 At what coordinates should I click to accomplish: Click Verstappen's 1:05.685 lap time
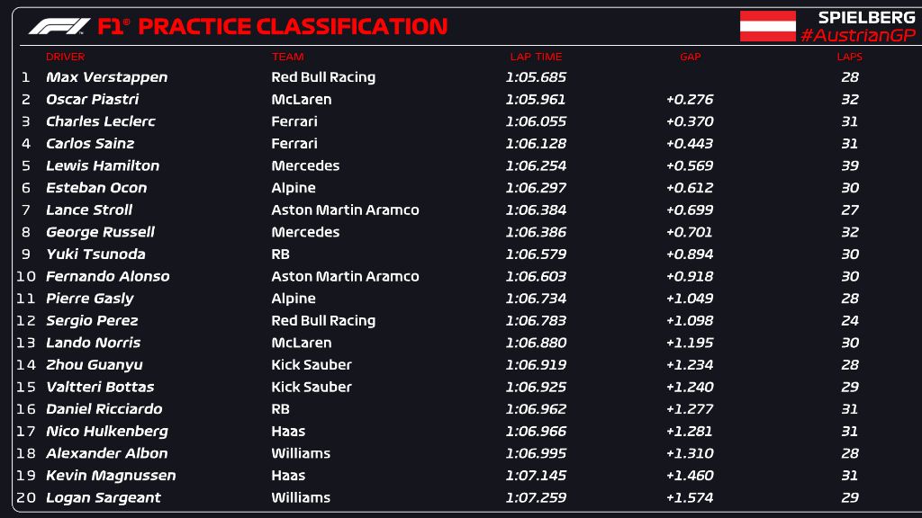coord(536,77)
